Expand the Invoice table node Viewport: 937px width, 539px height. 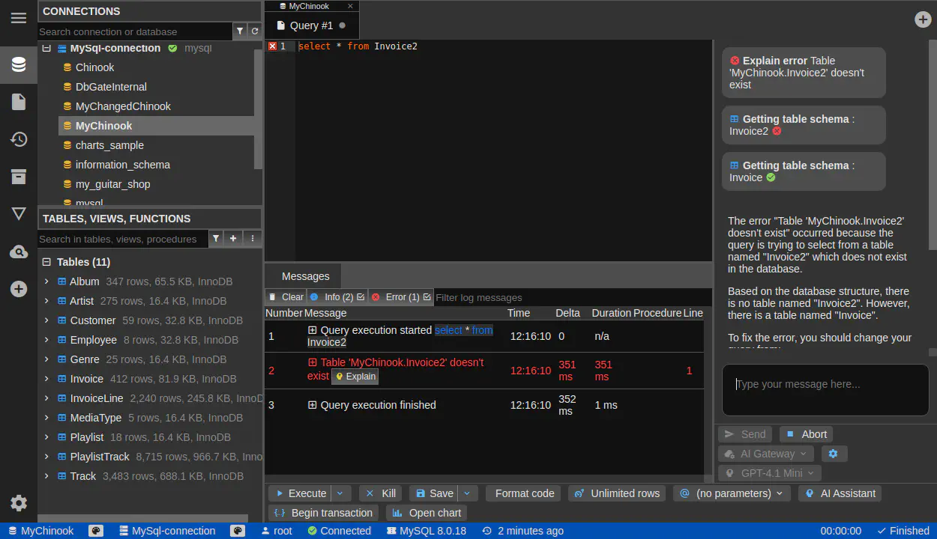click(46, 379)
